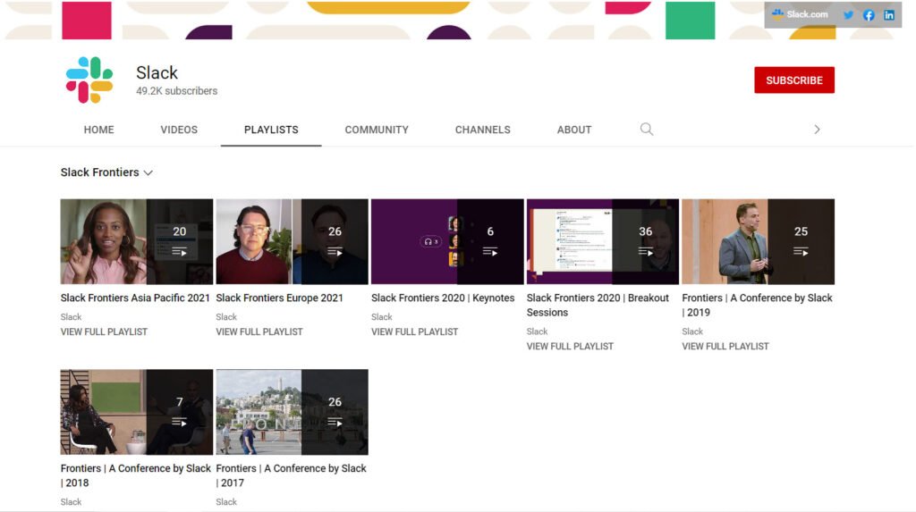Click the right arrow on tab bar
Image resolution: width=916 pixels, height=512 pixels.
click(x=817, y=130)
